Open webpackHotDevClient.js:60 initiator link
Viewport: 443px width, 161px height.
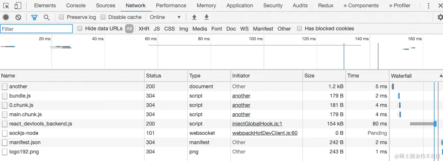click(265, 133)
